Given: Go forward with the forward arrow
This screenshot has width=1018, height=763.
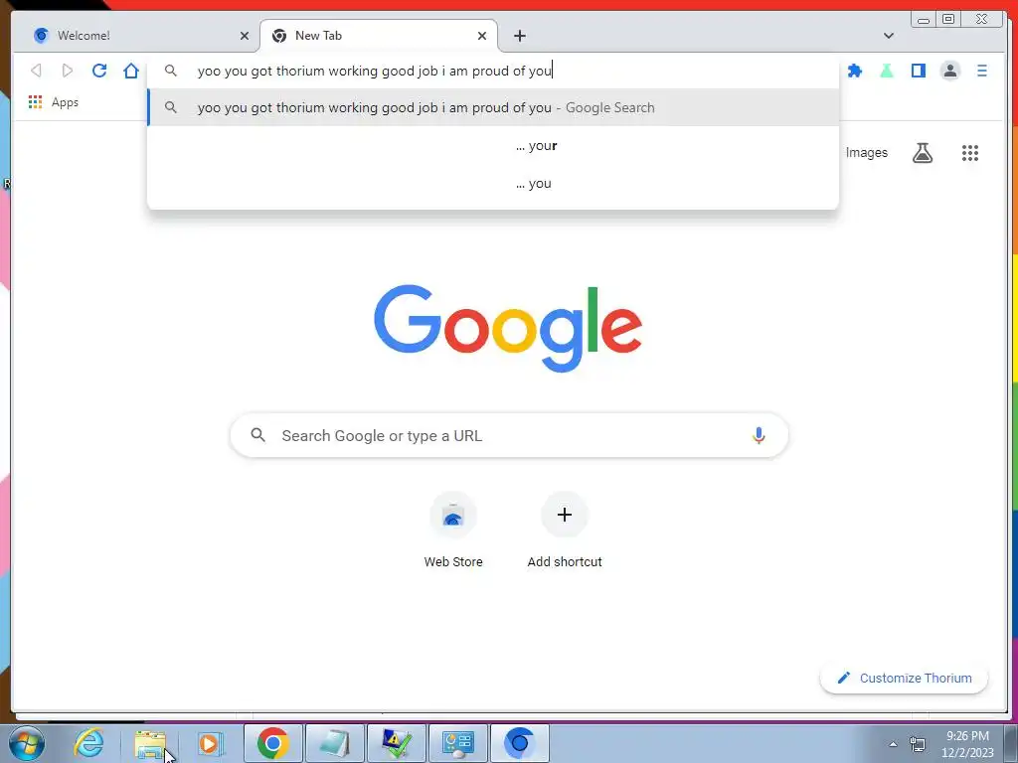Looking at the screenshot, I should pos(68,71).
